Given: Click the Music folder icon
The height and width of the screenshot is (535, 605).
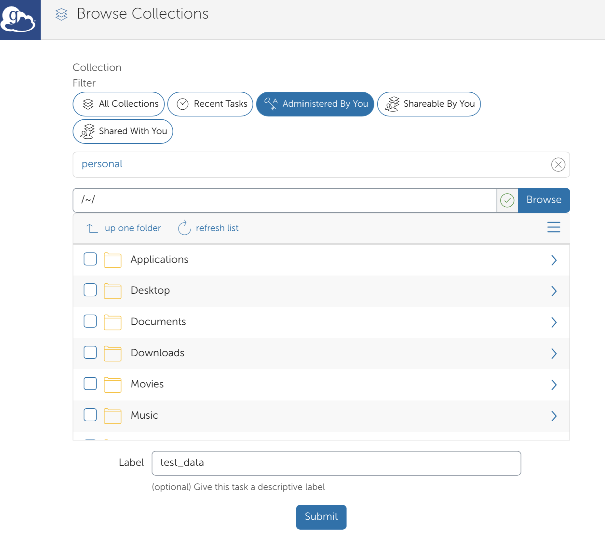Looking at the screenshot, I should (113, 416).
